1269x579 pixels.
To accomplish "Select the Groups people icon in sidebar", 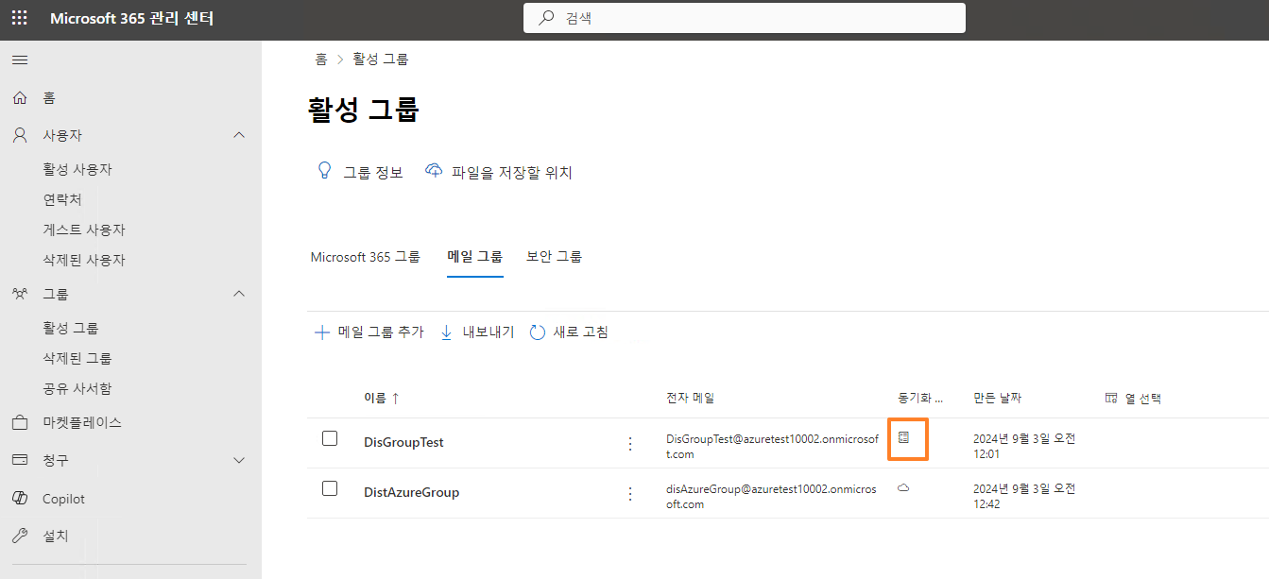I will 20,294.
